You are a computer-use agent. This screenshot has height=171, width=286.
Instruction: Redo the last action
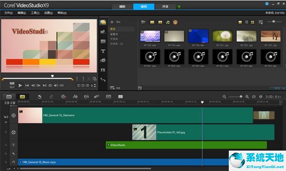tap(51, 97)
